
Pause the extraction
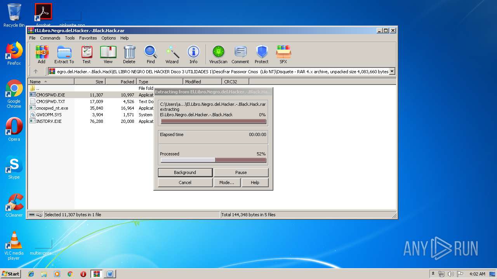(x=241, y=172)
